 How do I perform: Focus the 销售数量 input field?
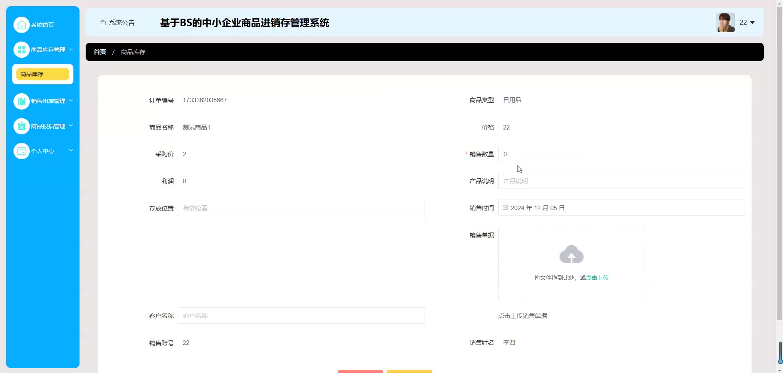point(622,154)
